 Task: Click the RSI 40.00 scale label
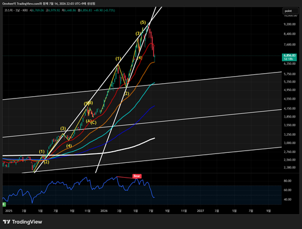pos(287,199)
